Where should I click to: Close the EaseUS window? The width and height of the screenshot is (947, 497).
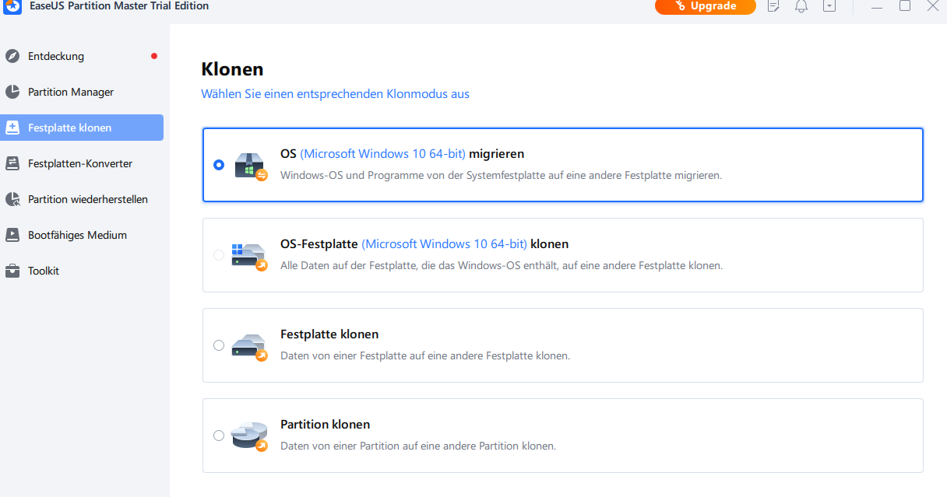pos(933,6)
